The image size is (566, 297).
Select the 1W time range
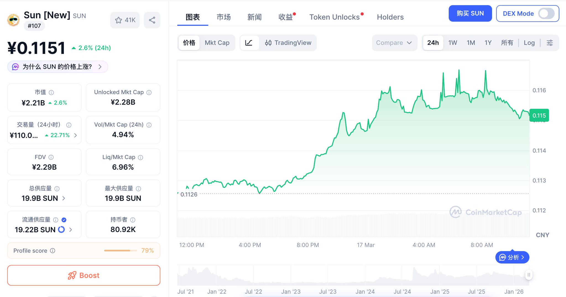tap(453, 43)
